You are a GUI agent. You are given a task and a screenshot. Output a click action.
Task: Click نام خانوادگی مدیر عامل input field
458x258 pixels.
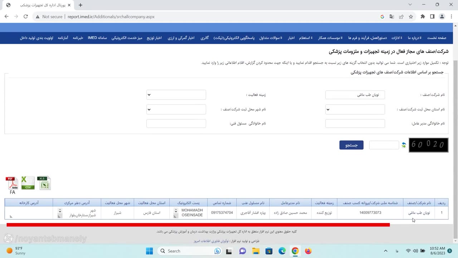point(355,123)
